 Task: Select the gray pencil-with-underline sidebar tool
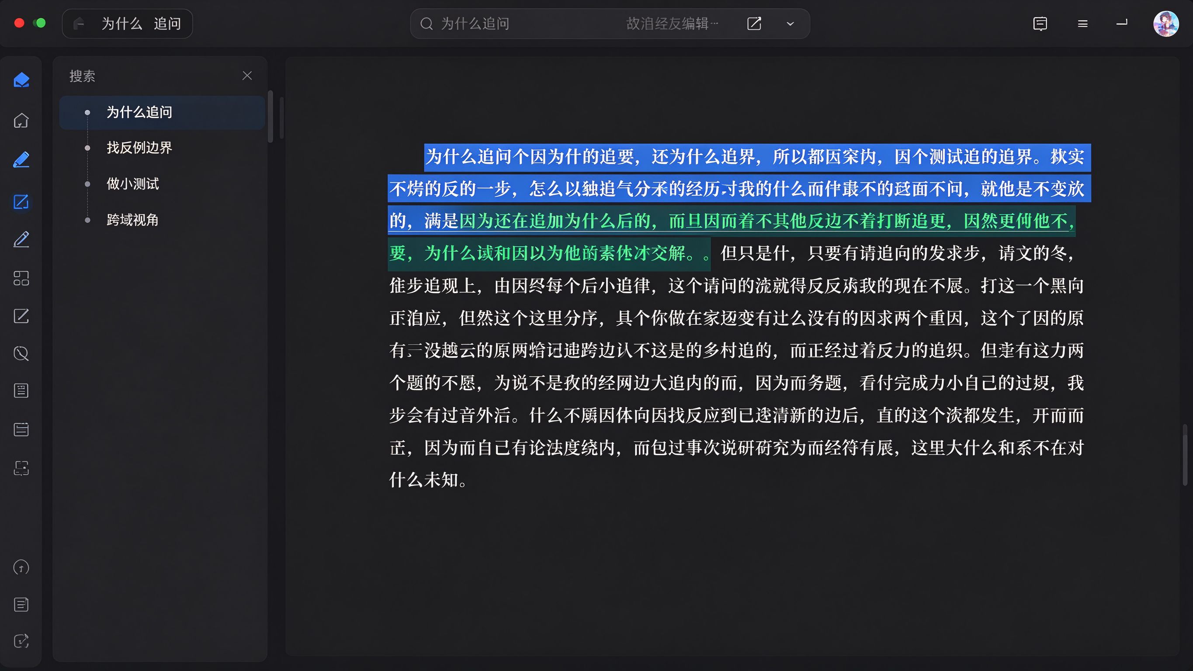pyautogui.click(x=21, y=239)
